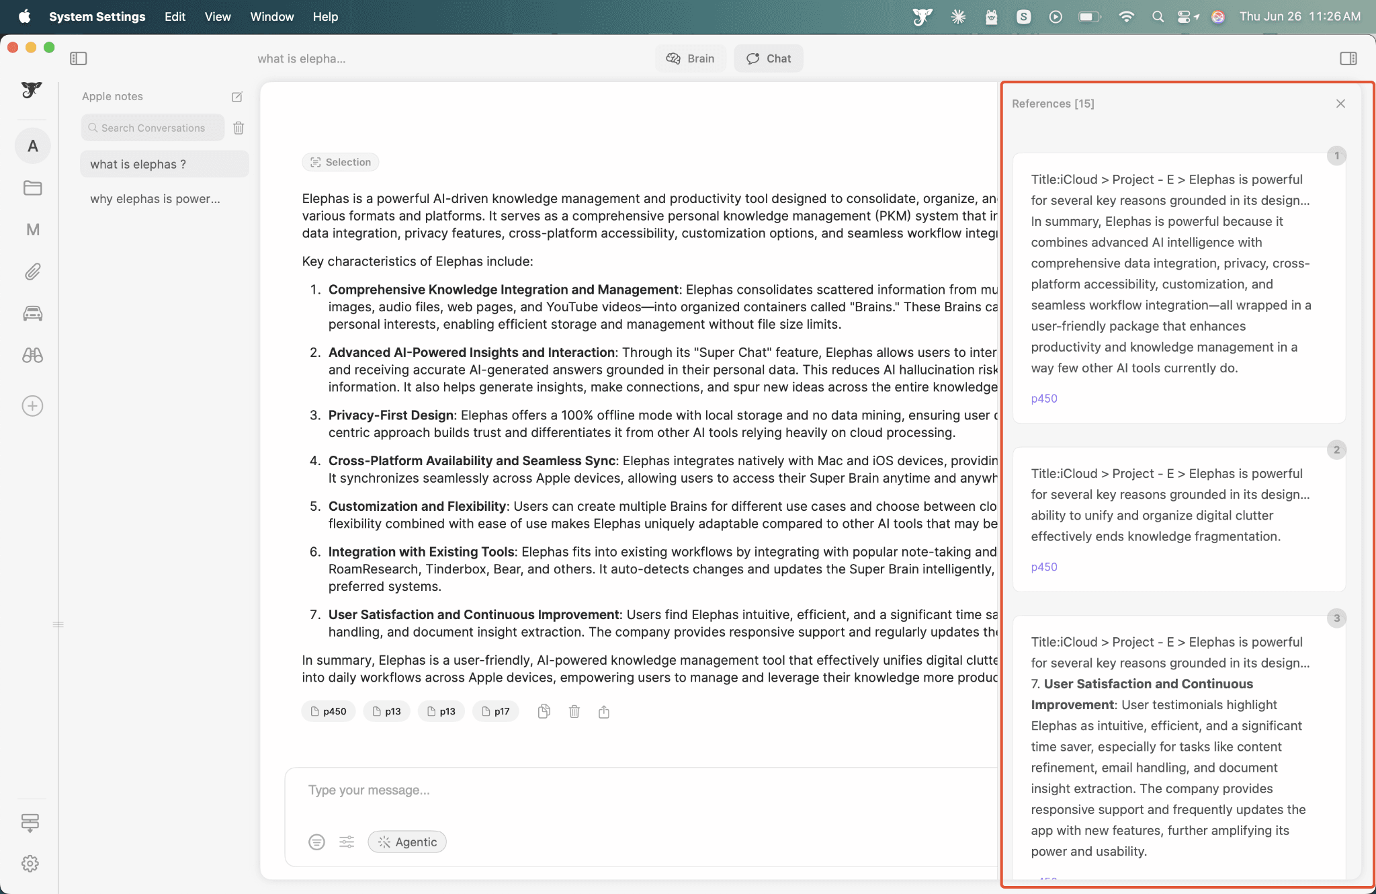Open the binoculars sidebar icon
The image size is (1376, 894).
32,355
